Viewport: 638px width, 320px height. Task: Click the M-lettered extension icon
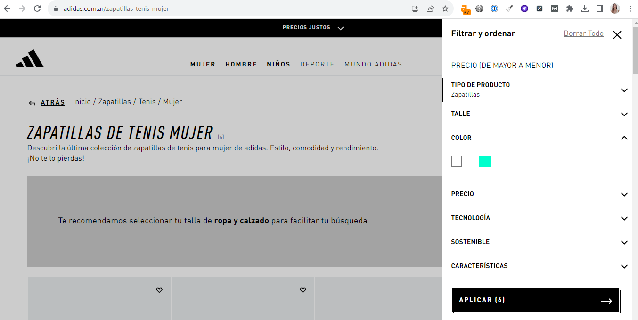[555, 8]
